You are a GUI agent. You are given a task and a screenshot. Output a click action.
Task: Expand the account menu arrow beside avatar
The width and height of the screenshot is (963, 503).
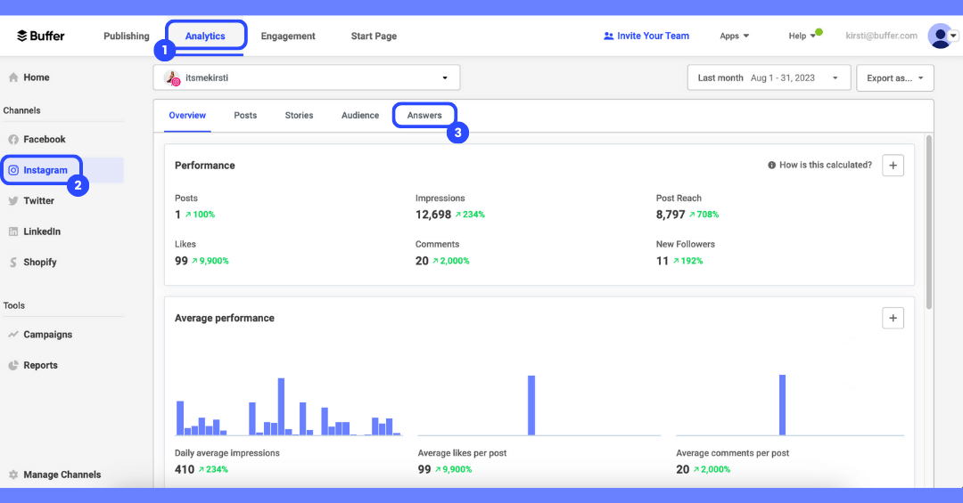(x=954, y=37)
